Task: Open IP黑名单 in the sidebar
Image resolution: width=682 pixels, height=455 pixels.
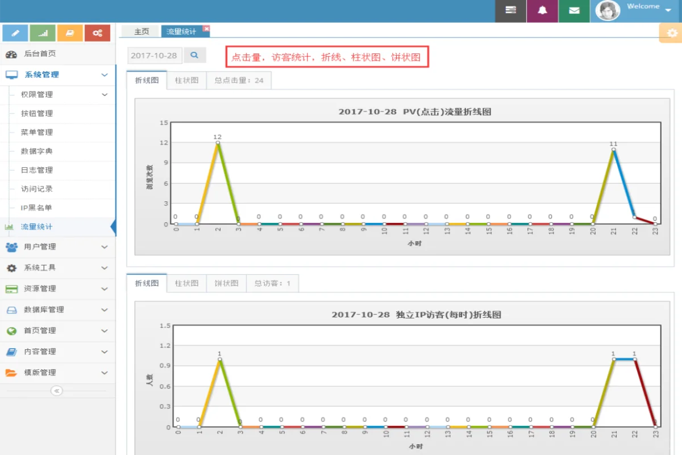Action: pos(36,208)
